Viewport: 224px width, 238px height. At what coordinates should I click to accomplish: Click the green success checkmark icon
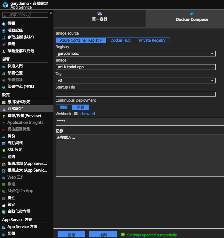[123, 234]
